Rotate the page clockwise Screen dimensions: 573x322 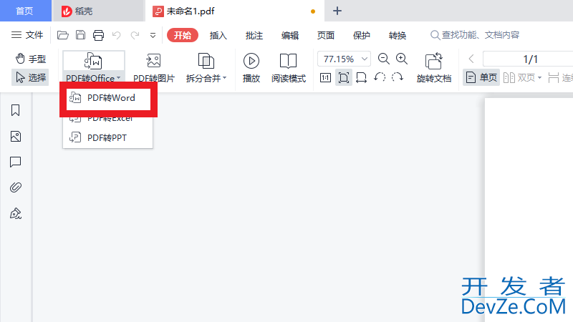[x=398, y=77]
